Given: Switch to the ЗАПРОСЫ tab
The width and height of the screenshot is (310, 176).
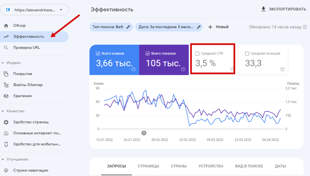Looking at the screenshot, I should click(117, 166).
